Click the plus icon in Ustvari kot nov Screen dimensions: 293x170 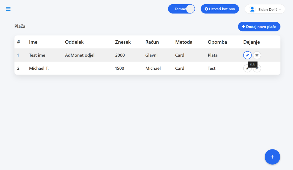[x=206, y=9]
